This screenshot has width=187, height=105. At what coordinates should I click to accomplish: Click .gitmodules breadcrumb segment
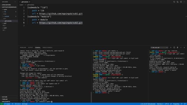tap(30, 5)
